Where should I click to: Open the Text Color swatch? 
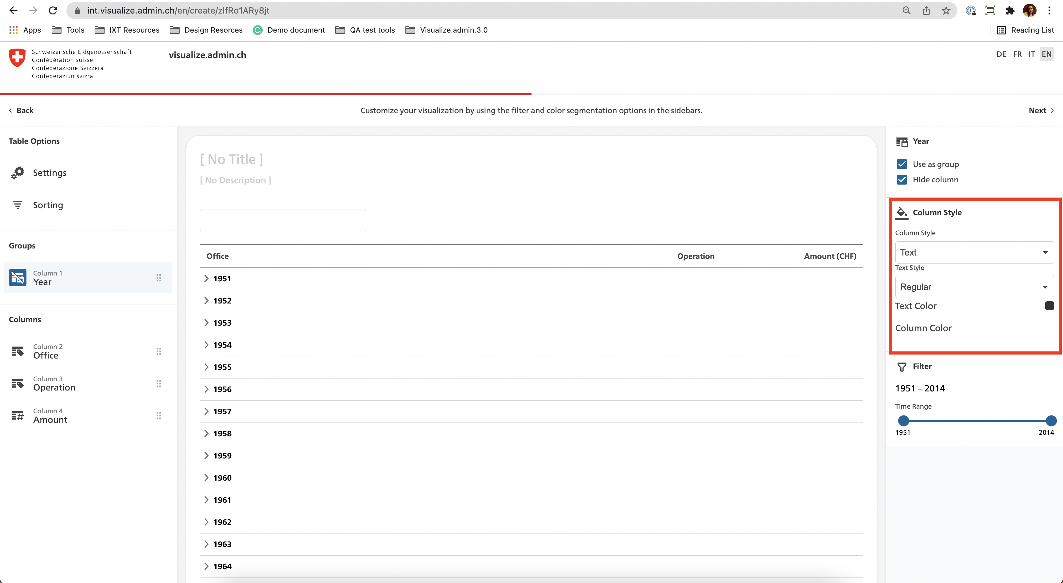[x=1049, y=306]
